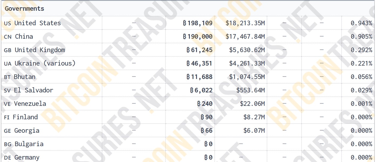Click the $22.06M value cell
The width and height of the screenshot is (378, 162).
point(252,104)
